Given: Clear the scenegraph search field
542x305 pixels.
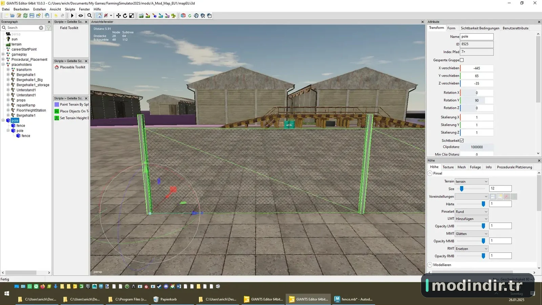Looking at the screenshot, I should click(41, 28).
